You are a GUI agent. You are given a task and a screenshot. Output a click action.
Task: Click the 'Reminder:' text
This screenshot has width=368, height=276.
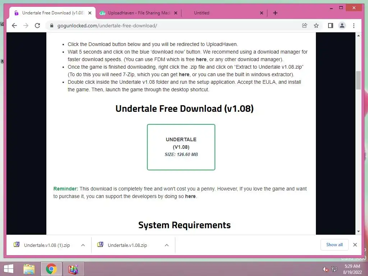[x=66, y=189]
